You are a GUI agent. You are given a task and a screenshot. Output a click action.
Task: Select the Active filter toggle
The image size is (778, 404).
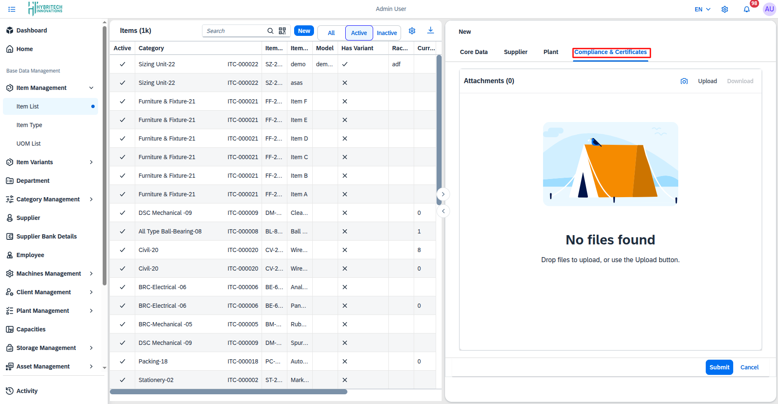tap(359, 33)
